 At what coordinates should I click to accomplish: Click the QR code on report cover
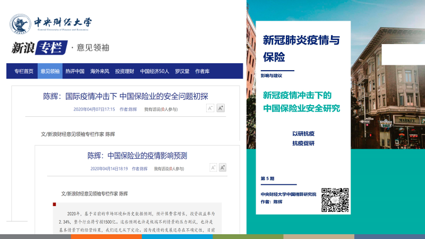click(335, 199)
